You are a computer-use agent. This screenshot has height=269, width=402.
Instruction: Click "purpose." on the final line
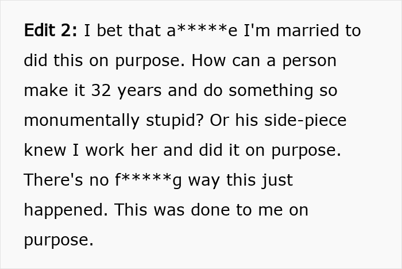pos(58,240)
